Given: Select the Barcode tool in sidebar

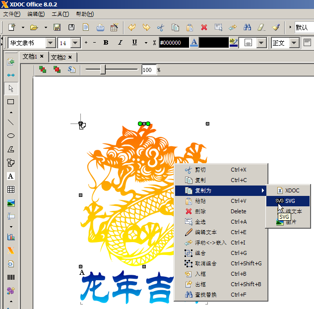Looking at the screenshot, I should (x=11, y=277).
